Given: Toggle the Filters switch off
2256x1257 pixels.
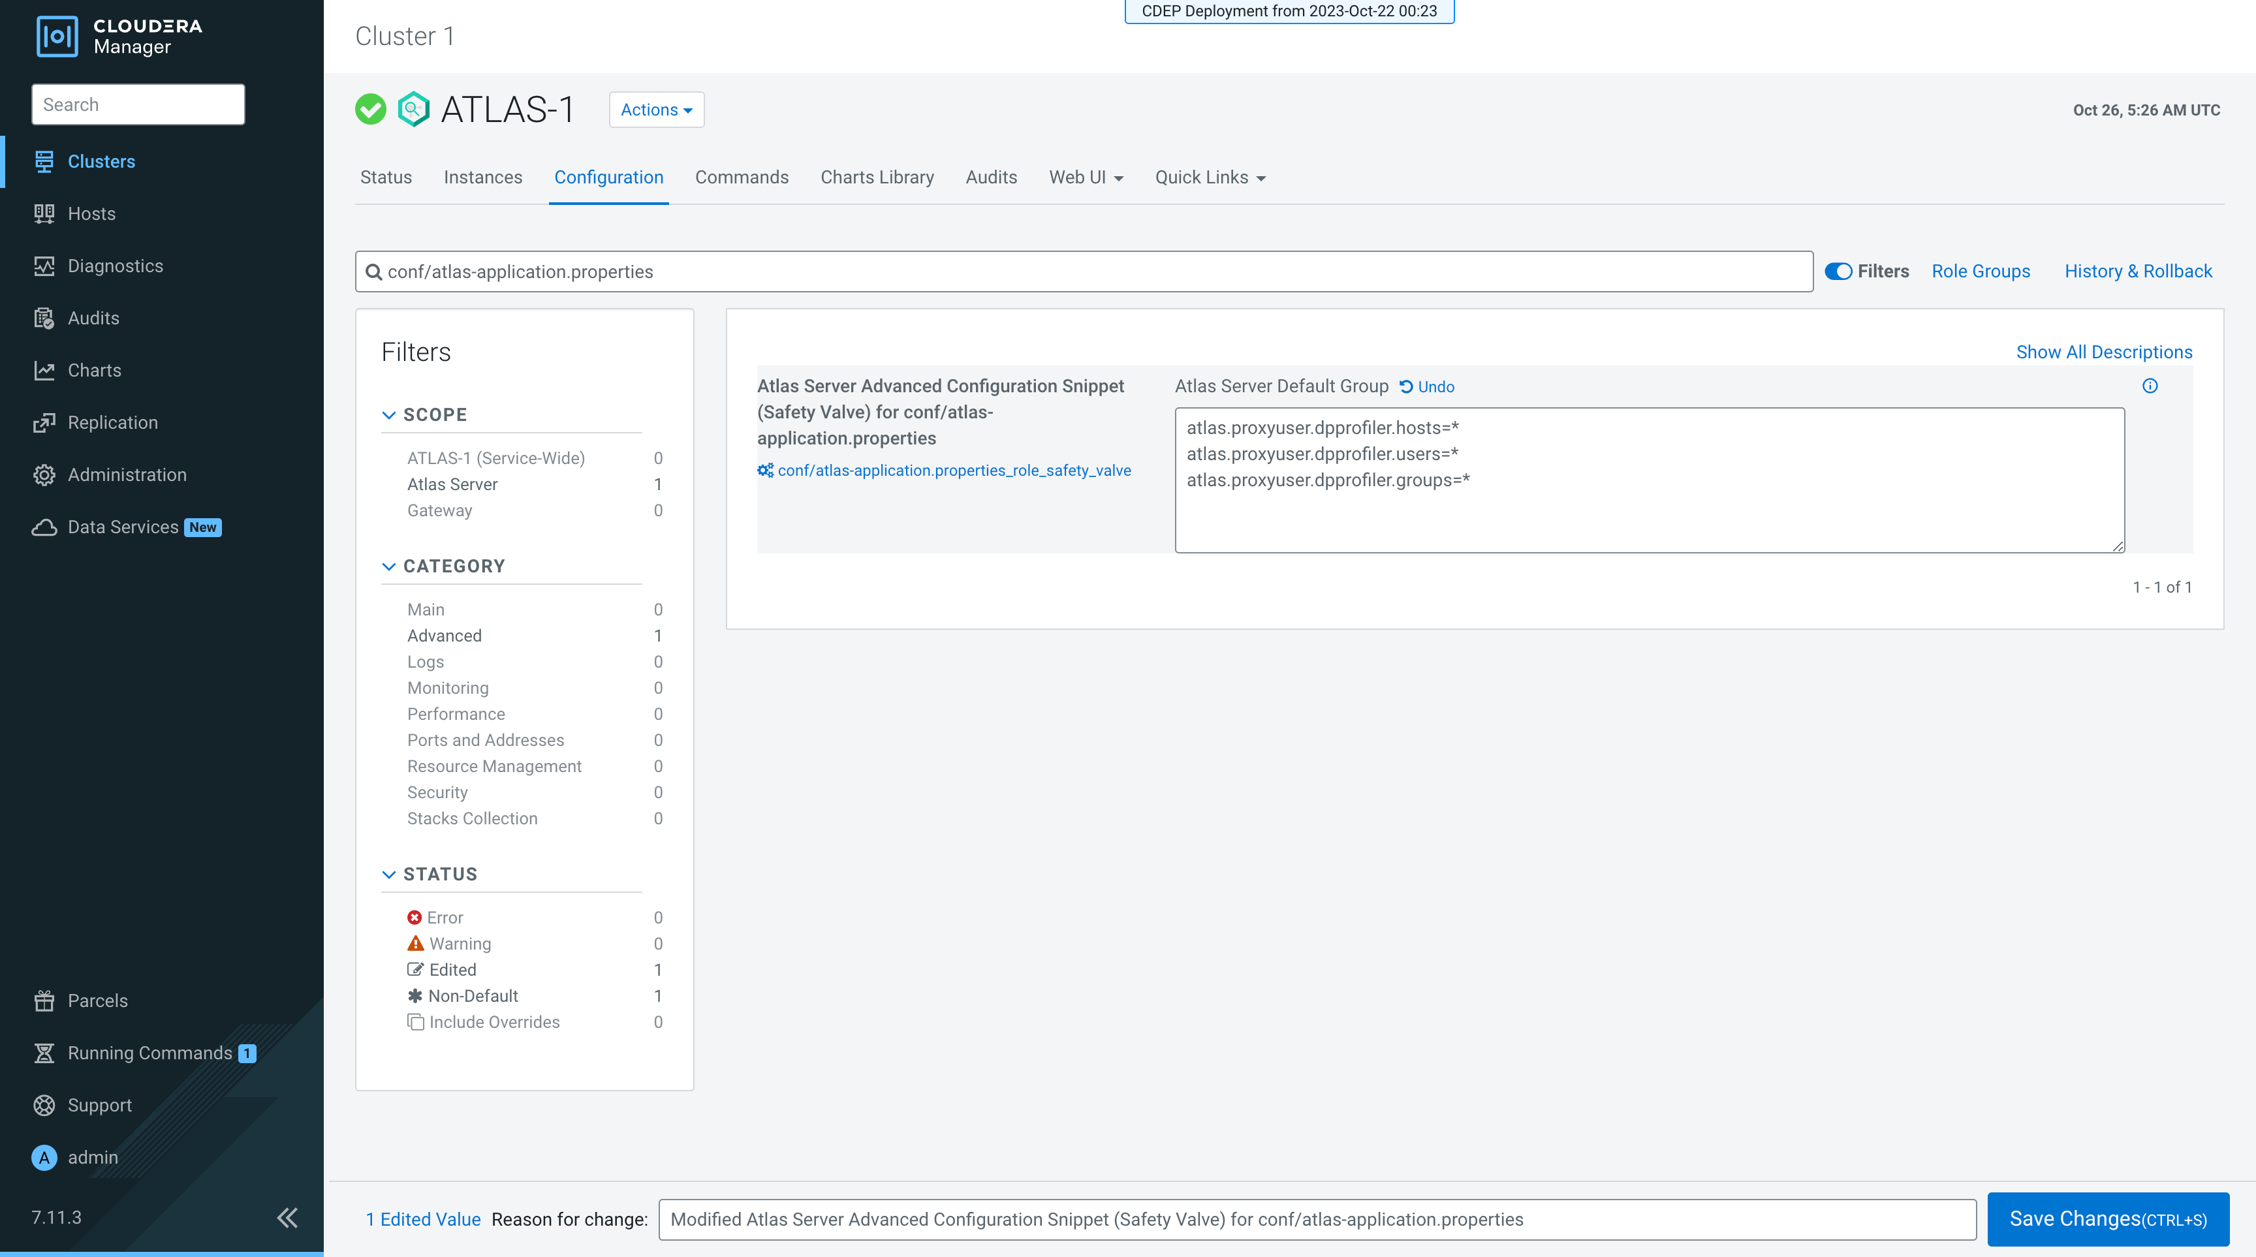Looking at the screenshot, I should [x=1838, y=272].
